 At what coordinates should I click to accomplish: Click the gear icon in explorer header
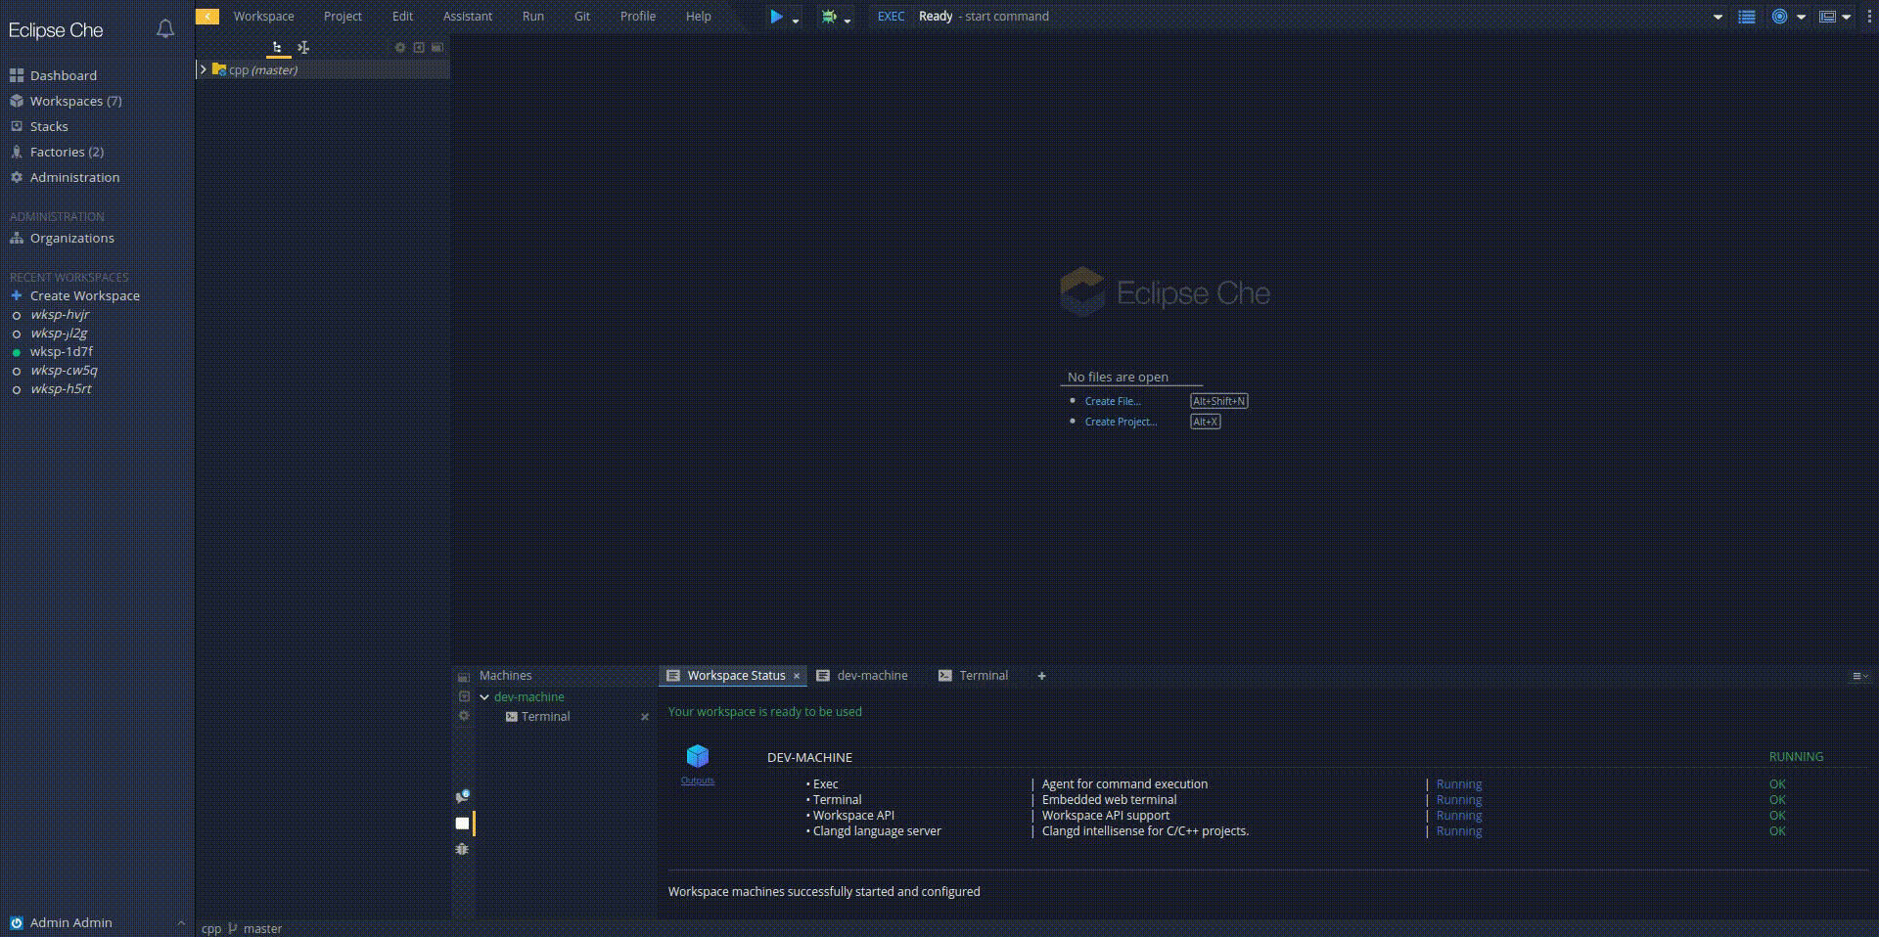400,47
